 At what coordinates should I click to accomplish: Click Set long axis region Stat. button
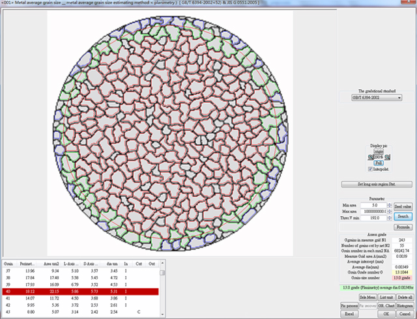click(377, 186)
